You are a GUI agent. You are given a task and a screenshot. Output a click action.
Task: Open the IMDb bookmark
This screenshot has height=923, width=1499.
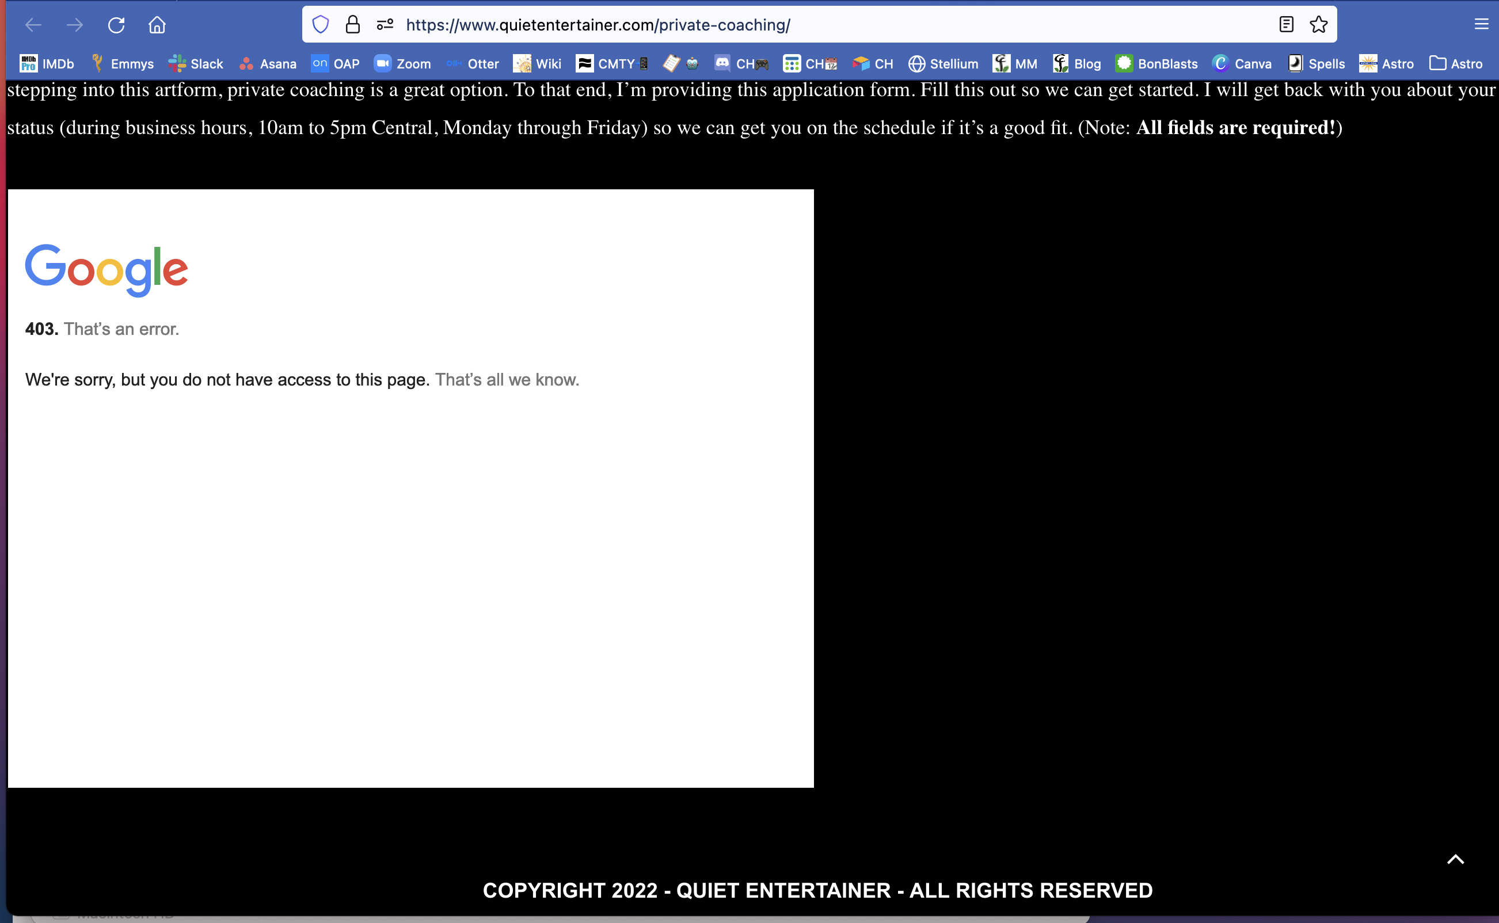(47, 63)
